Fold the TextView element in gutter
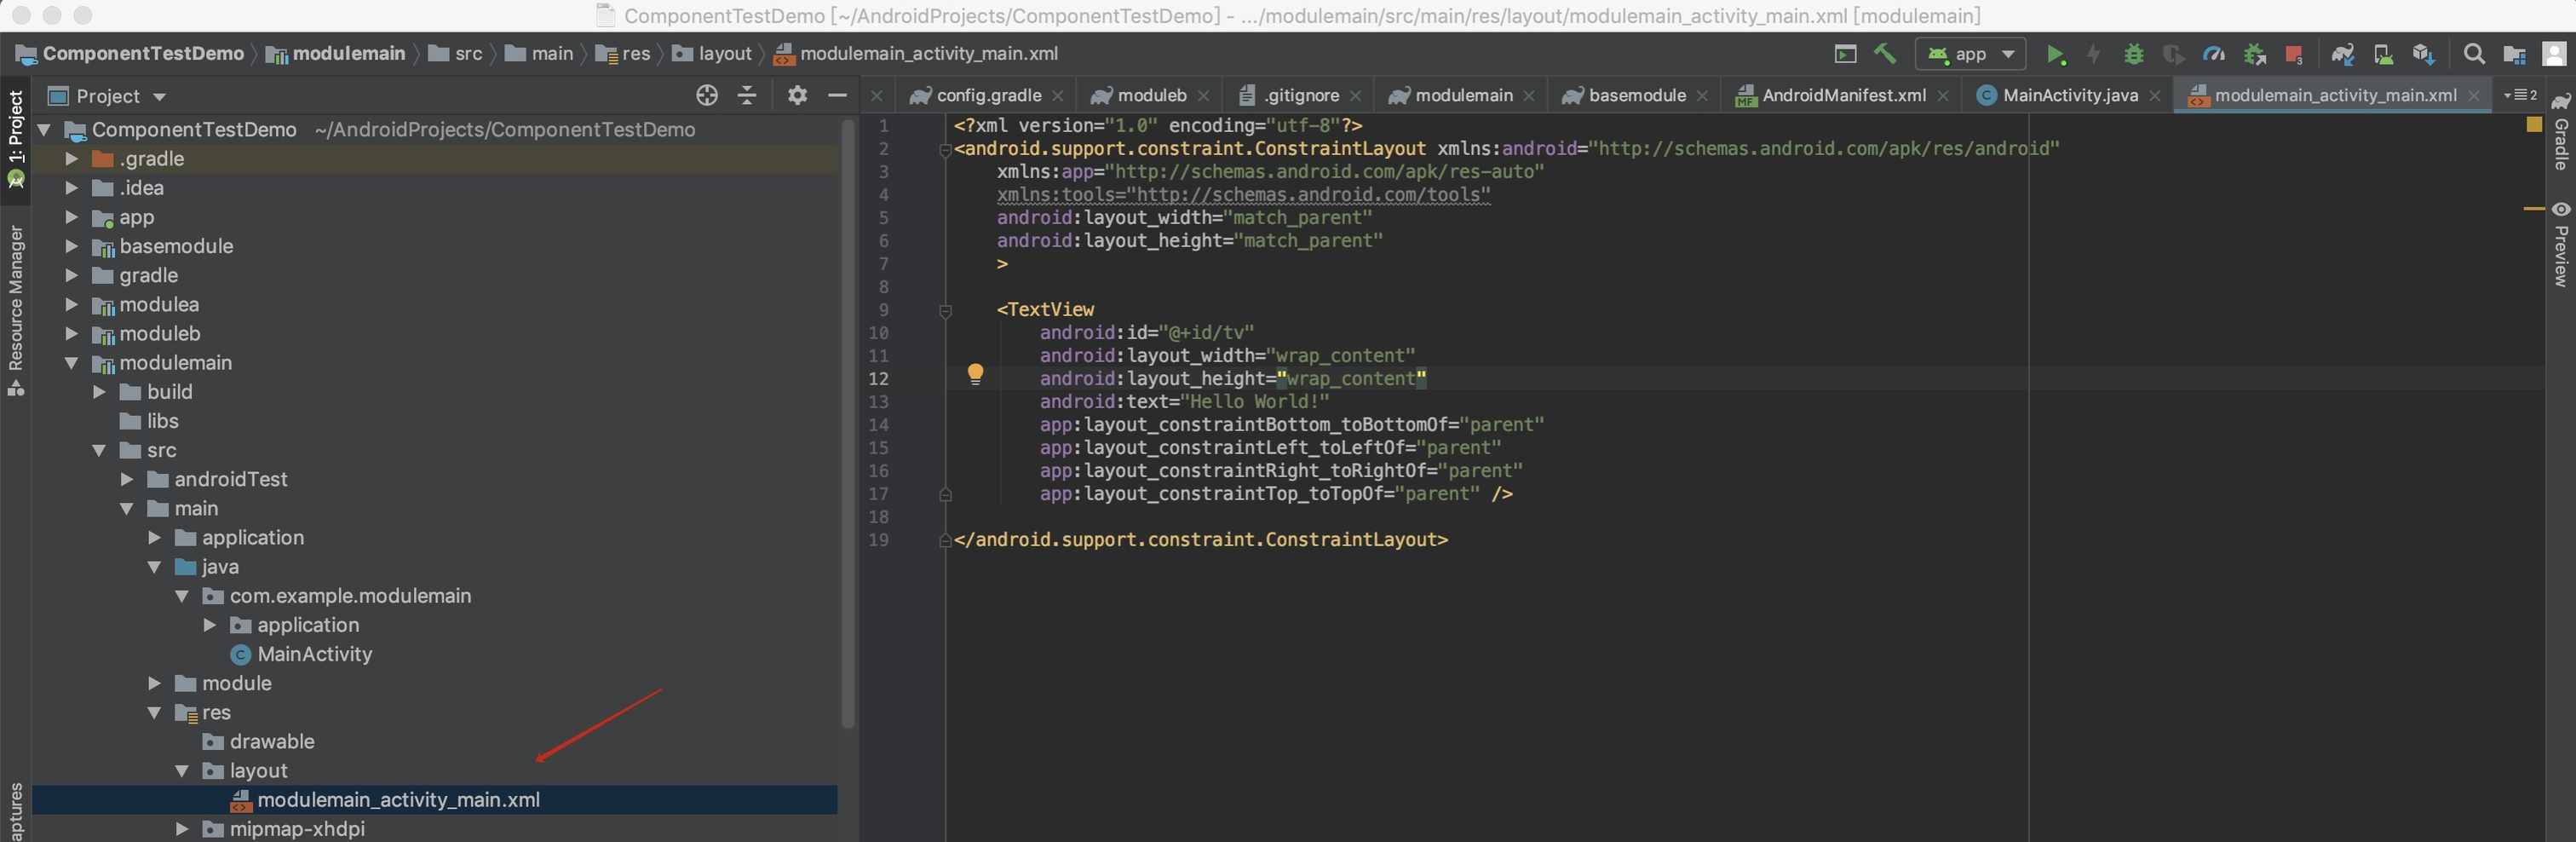The image size is (2576, 842). tap(945, 311)
